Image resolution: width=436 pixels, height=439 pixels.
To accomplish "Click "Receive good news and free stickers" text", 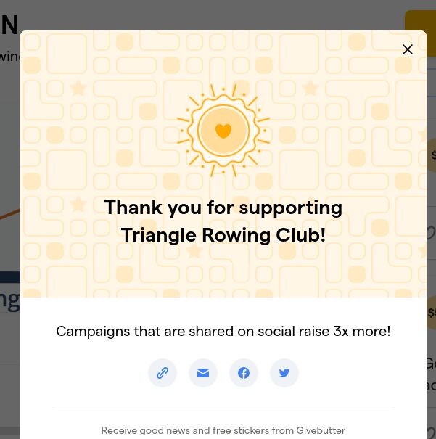I will point(223,430).
